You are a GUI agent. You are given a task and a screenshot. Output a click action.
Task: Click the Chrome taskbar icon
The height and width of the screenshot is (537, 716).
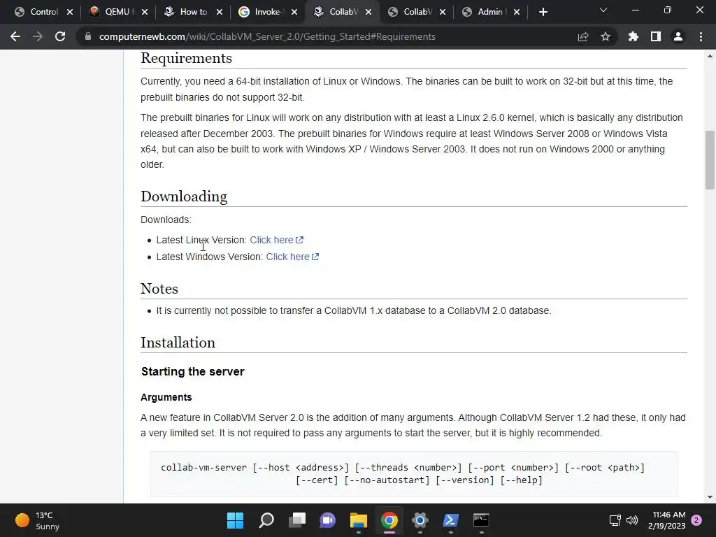(389, 520)
